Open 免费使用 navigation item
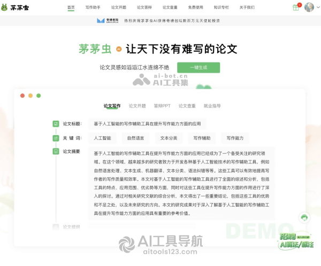Viewport: 321px width, 266px height. tap(195, 7)
